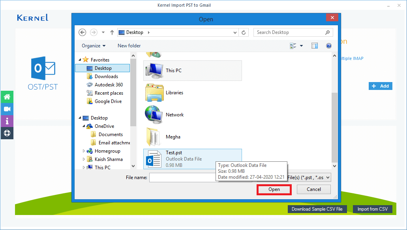Viewport: 407px width, 230px height.
Task: Click the file list vertical scrollbar
Action: click(334, 127)
